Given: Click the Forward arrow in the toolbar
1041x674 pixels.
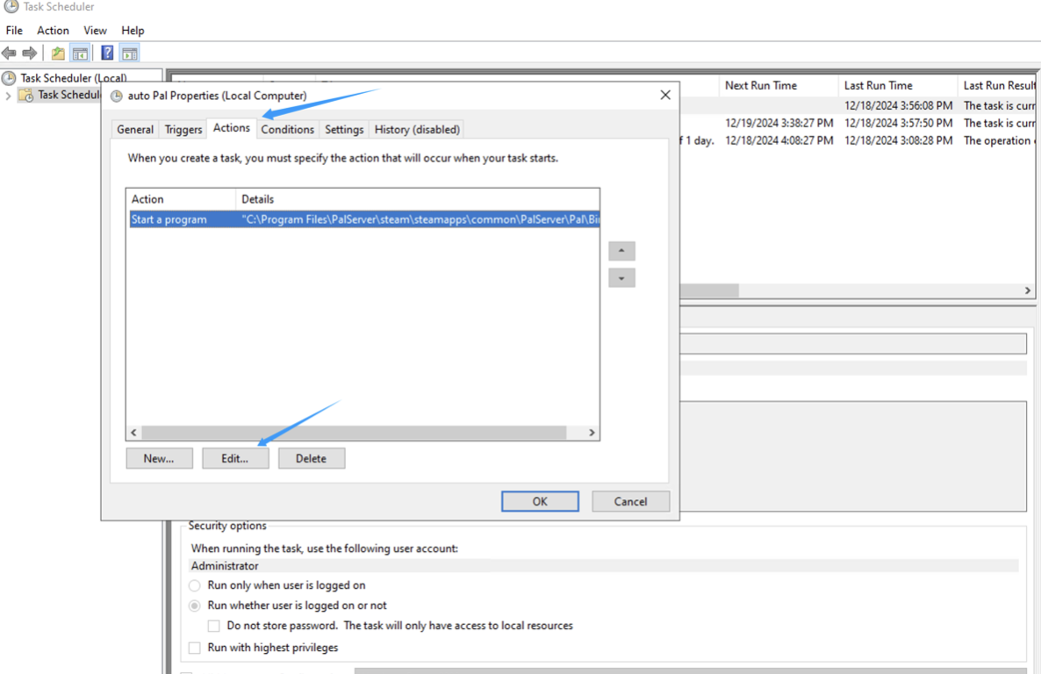Looking at the screenshot, I should point(29,53).
